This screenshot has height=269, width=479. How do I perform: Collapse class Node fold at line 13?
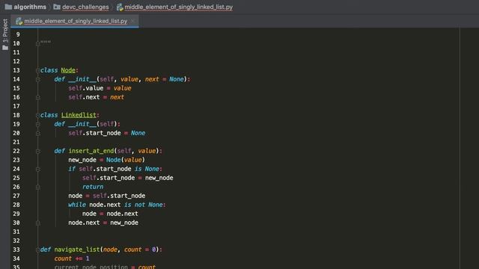tap(38, 70)
